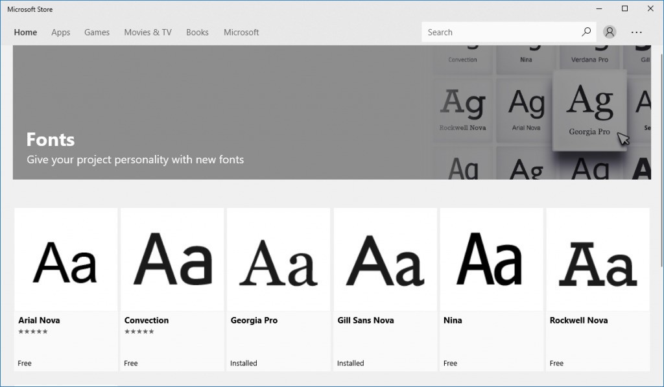Click the Gill Sans Nova font tile
The width and height of the screenshot is (664, 387).
(x=385, y=260)
